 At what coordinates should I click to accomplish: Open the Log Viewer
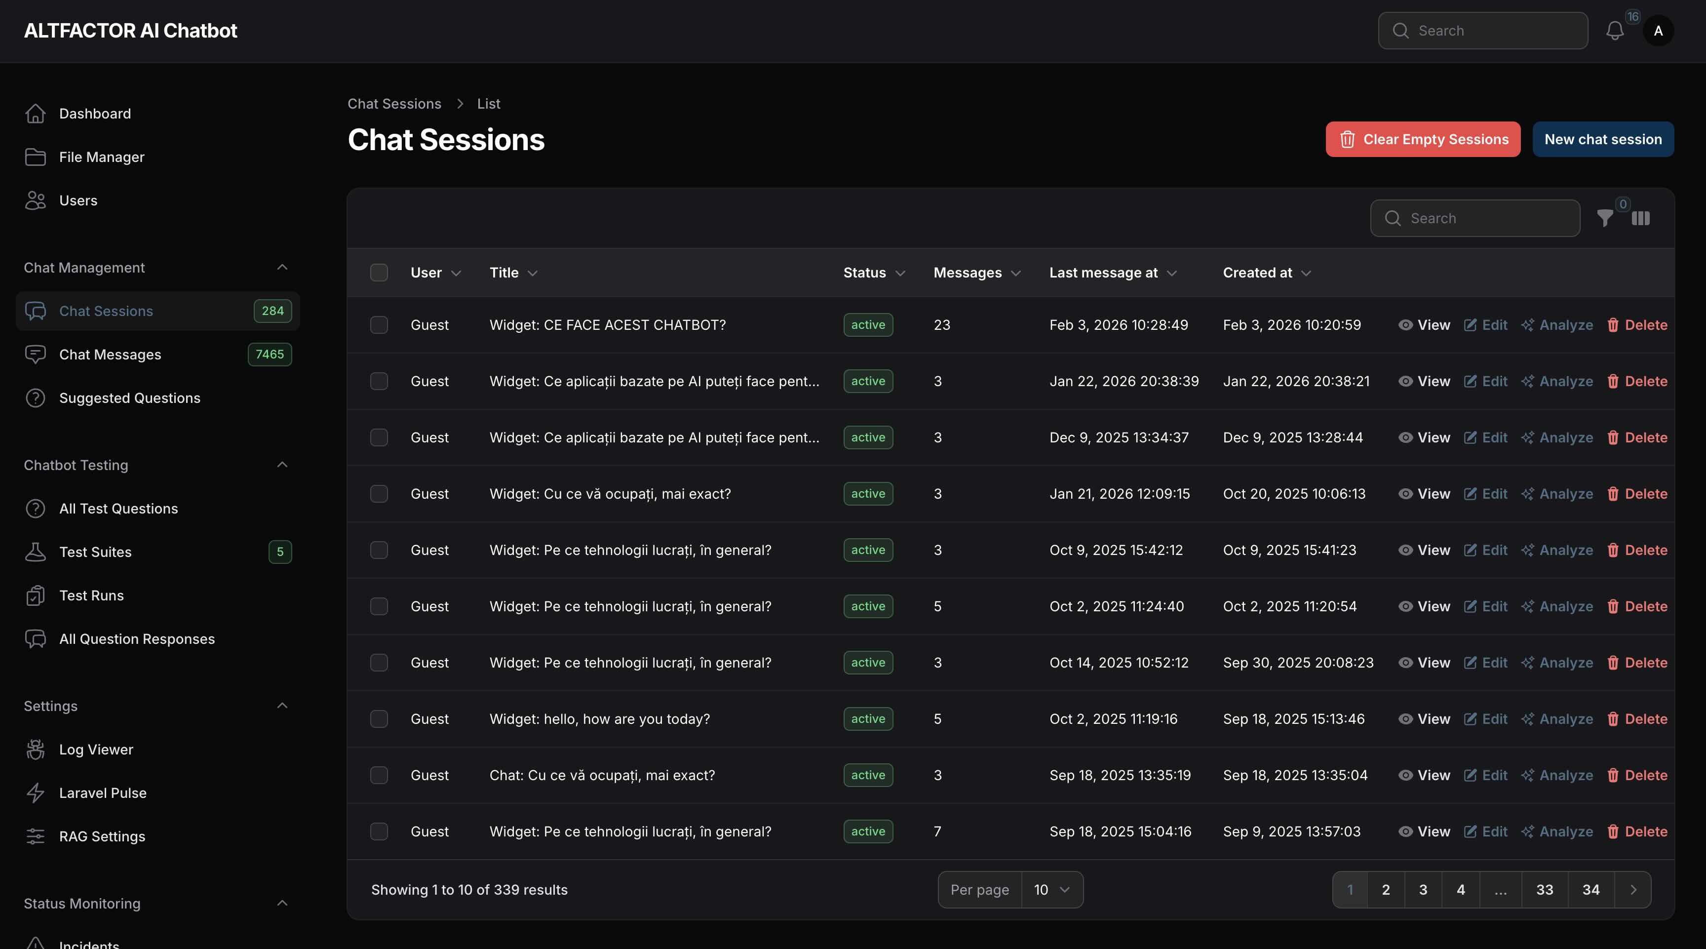coord(97,749)
